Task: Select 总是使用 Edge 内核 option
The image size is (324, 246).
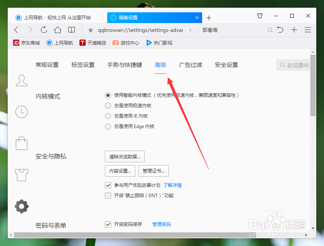Action: pyautogui.click(x=108, y=126)
